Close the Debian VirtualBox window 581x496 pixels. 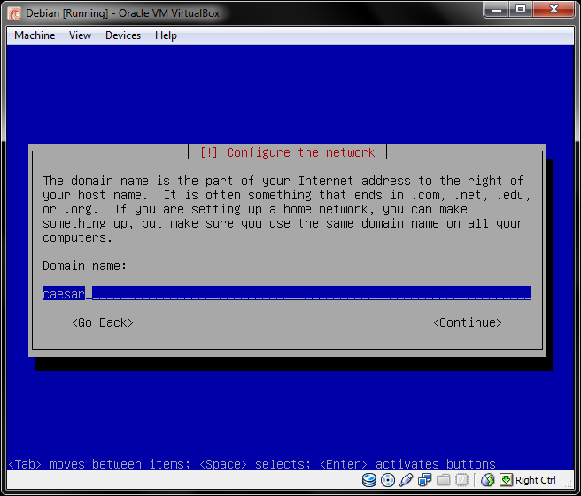click(x=554, y=9)
